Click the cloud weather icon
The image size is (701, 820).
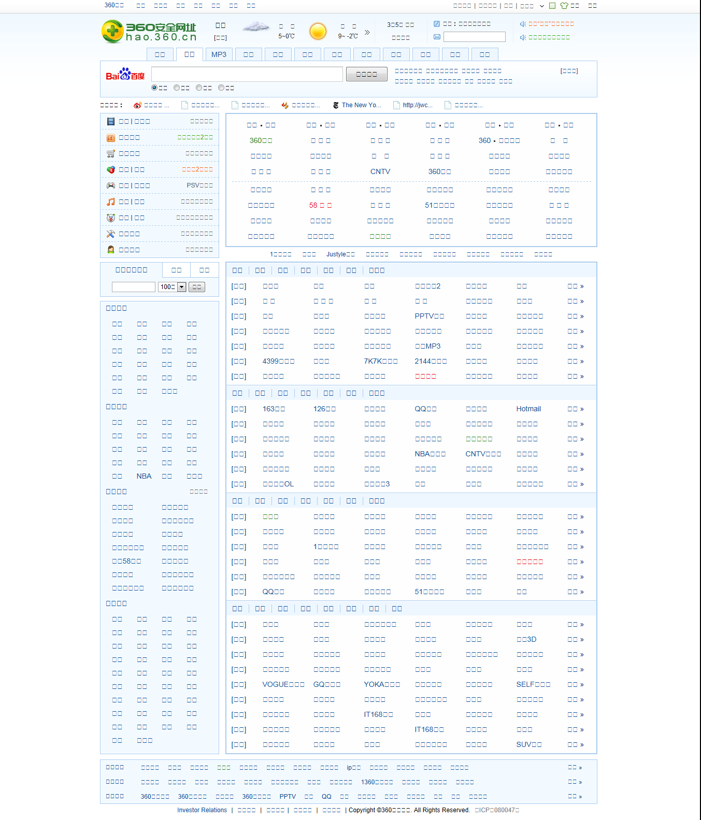[256, 26]
